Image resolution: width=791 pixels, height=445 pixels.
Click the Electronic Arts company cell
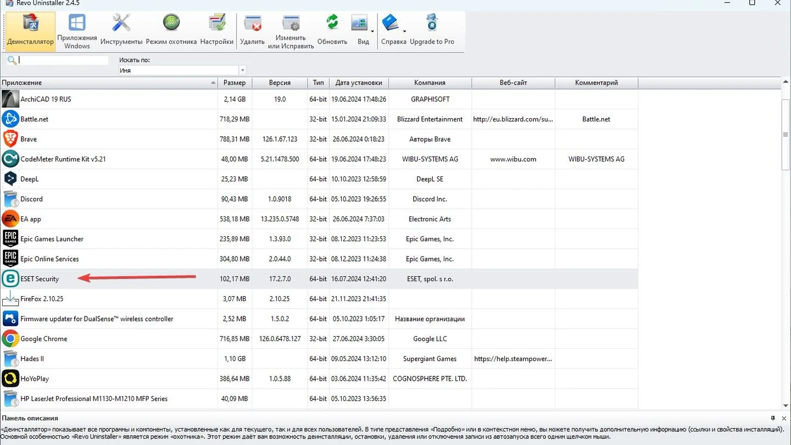[x=430, y=219]
